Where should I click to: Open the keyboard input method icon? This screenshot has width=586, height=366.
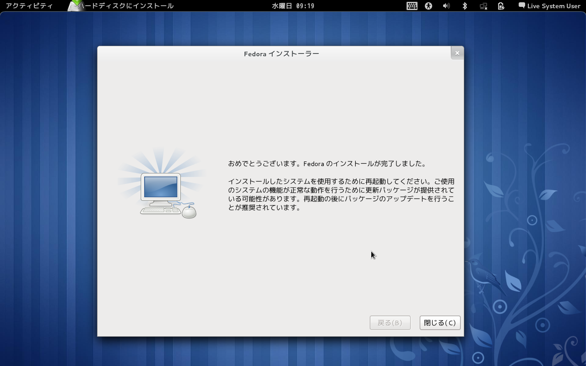[x=412, y=6]
